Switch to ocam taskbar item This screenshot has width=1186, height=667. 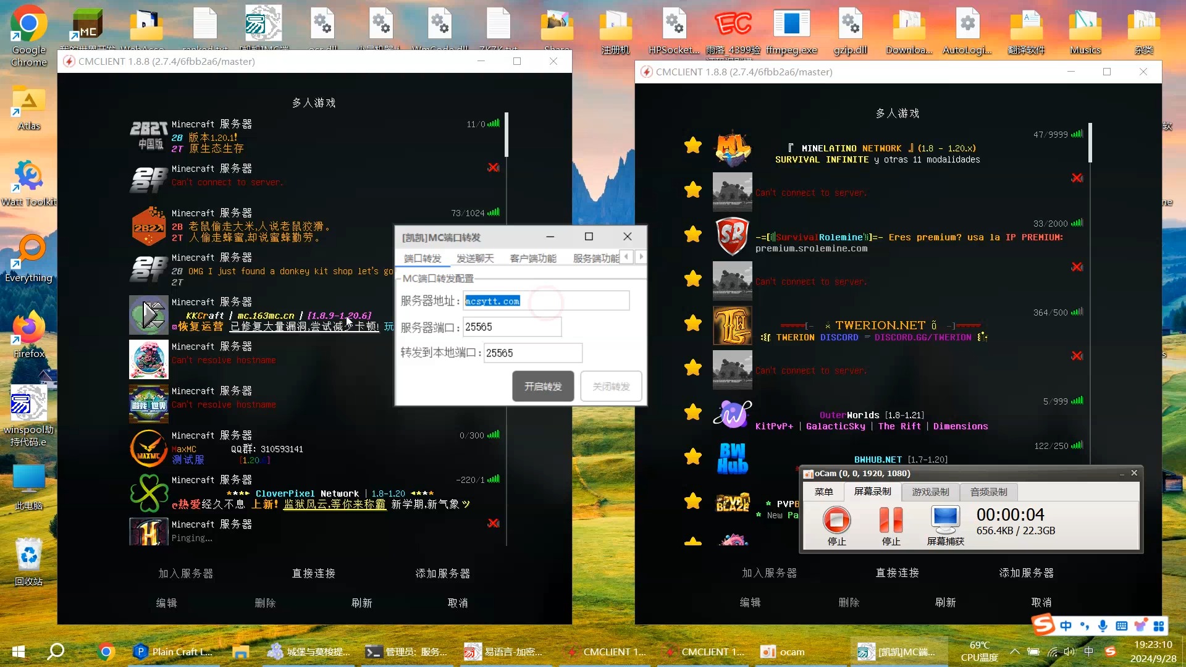tap(783, 652)
